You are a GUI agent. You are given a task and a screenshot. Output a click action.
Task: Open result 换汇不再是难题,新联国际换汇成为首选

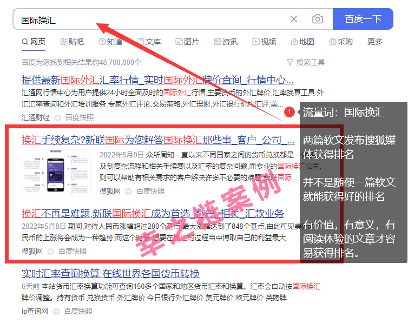pos(153,214)
